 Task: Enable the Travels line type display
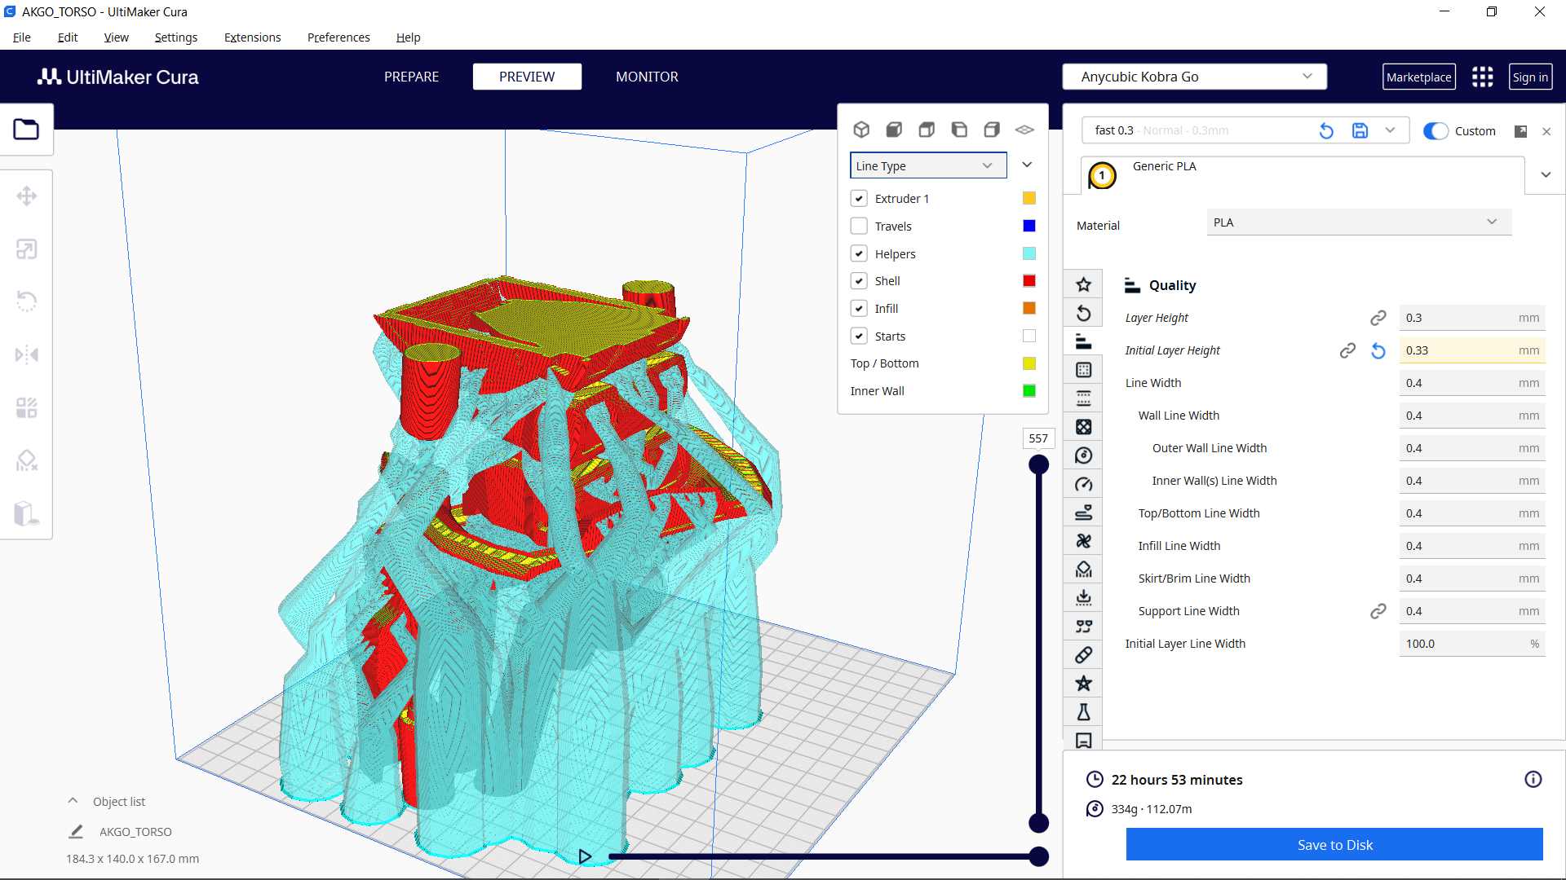[859, 226]
